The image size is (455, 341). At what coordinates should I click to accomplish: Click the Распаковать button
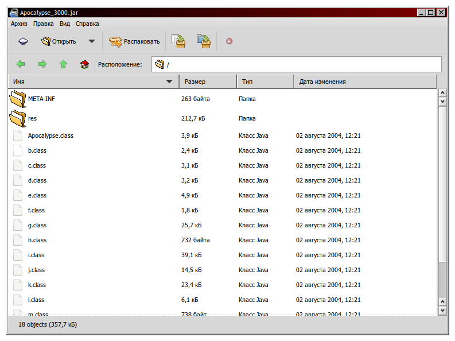134,41
